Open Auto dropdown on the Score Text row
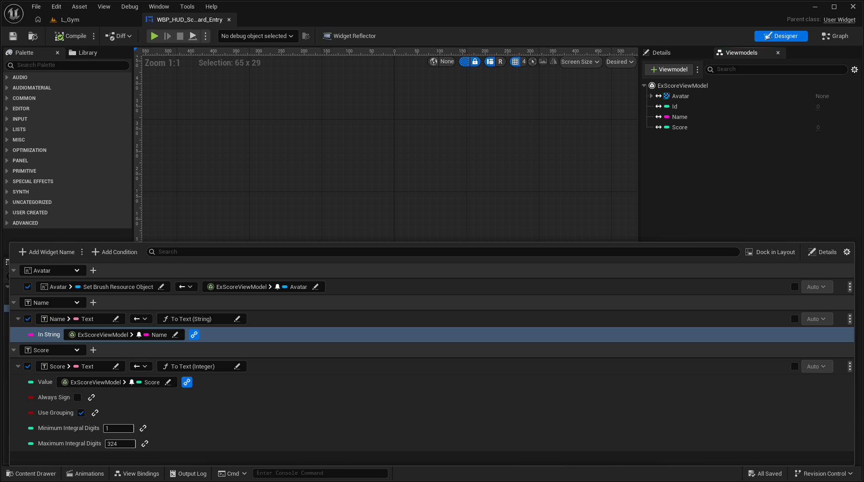 pyautogui.click(x=816, y=367)
